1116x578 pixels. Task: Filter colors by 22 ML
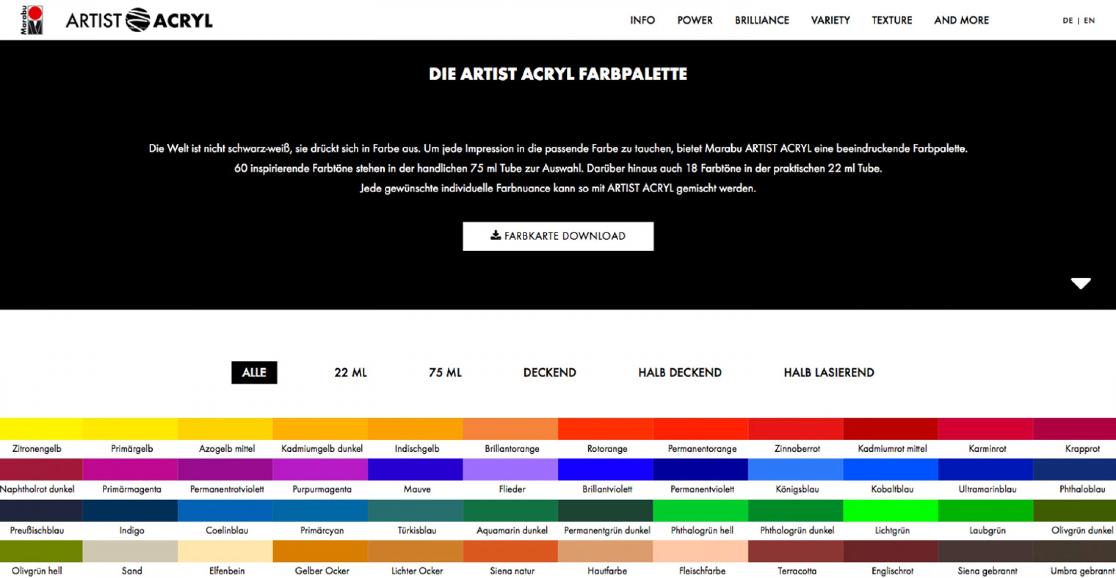pos(350,373)
